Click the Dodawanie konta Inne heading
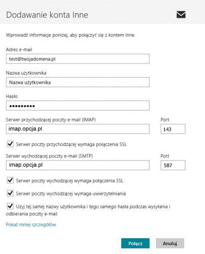 coord(47,15)
